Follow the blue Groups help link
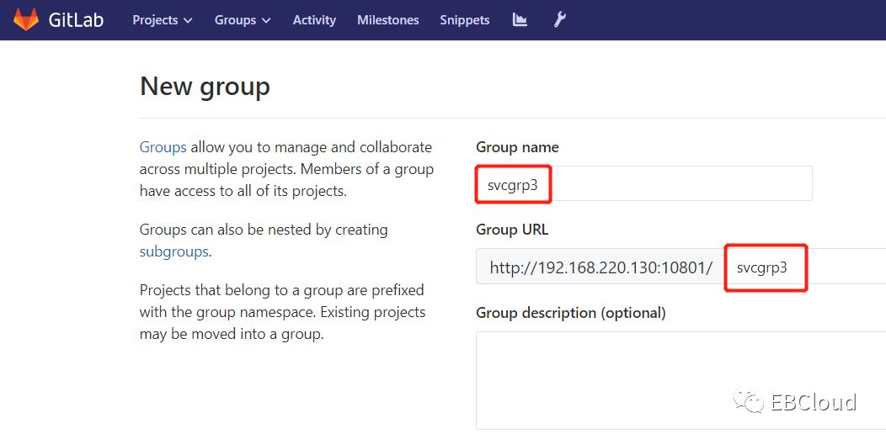Image resolution: width=886 pixels, height=439 pixels. pyautogui.click(x=163, y=147)
